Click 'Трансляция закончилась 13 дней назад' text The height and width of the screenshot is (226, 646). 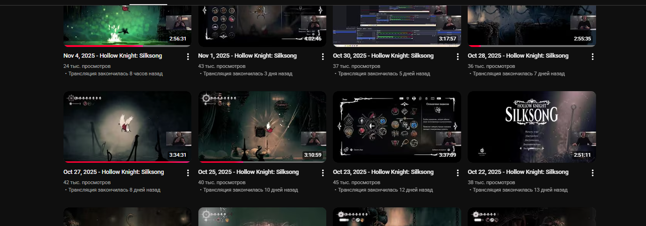[520, 190]
